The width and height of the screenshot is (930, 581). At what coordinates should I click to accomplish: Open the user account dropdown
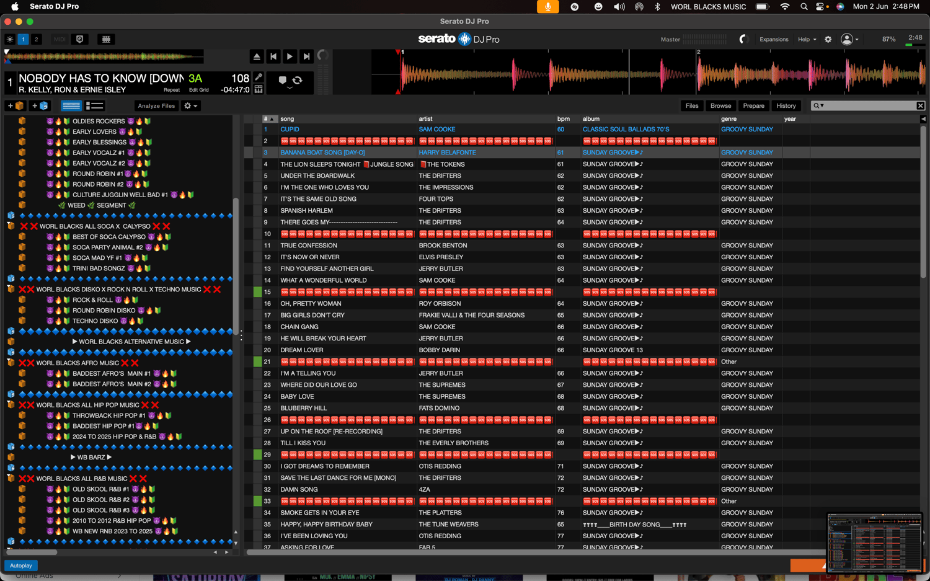[849, 39]
